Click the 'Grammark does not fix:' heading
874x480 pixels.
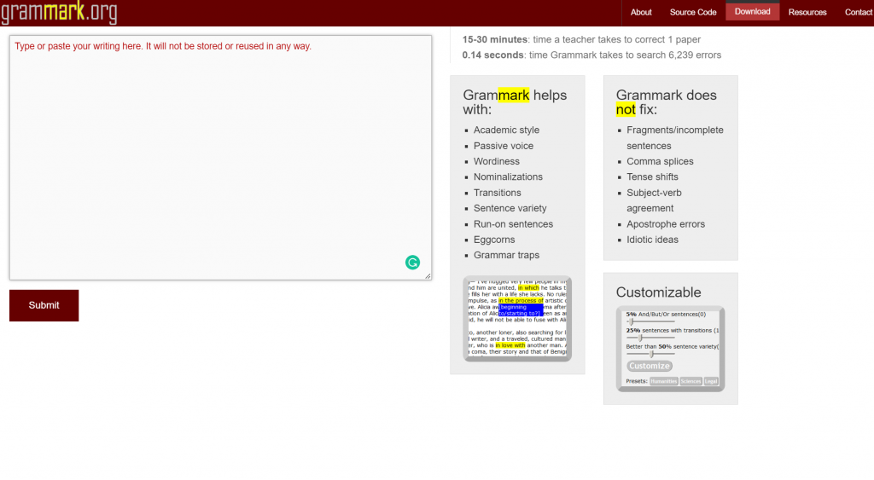(666, 102)
